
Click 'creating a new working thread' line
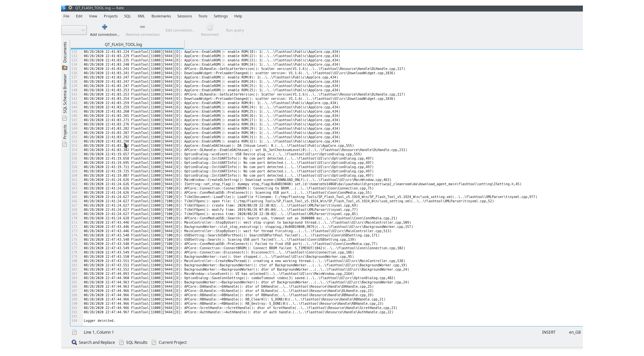click(x=244, y=261)
